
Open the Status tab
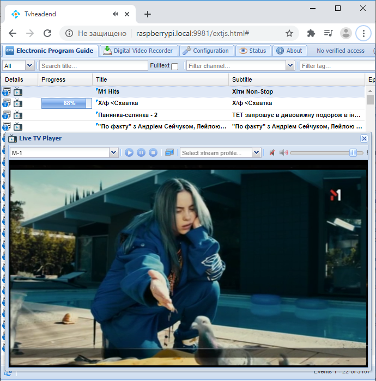(x=253, y=51)
